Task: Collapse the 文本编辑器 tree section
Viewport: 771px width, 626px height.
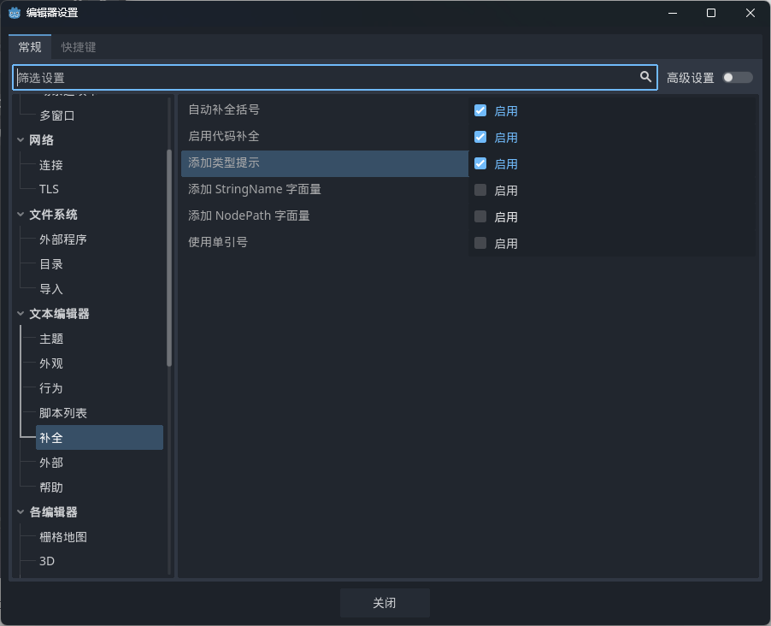Action: tap(21, 314)
